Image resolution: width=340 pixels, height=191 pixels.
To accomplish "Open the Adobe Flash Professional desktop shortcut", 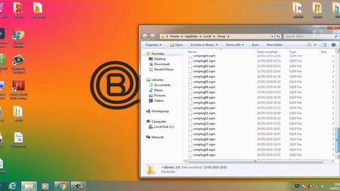I will (x=19, y=90).
